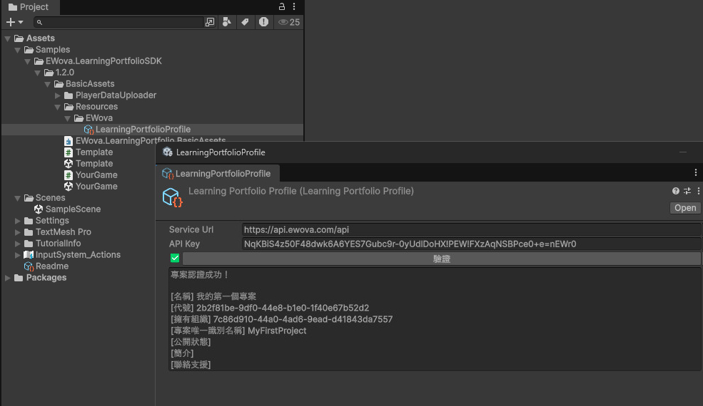703x406 pixels.
Task: Collapse the Scenes folder arrow
Action: (17, 198)
